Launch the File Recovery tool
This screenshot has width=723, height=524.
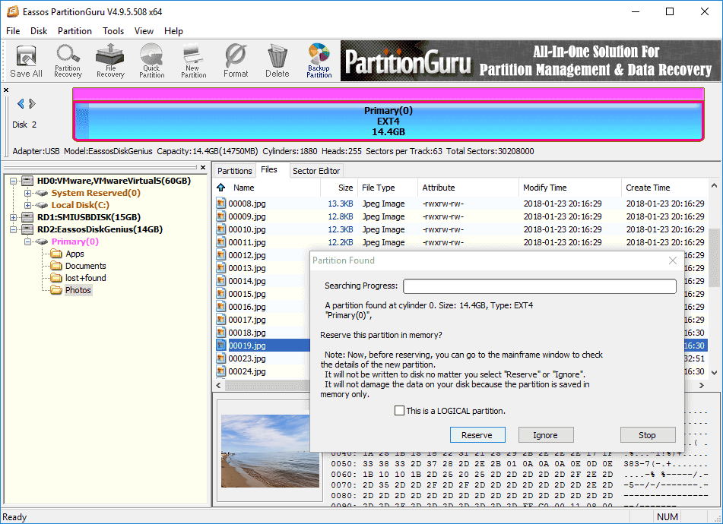tap(109, 60)
